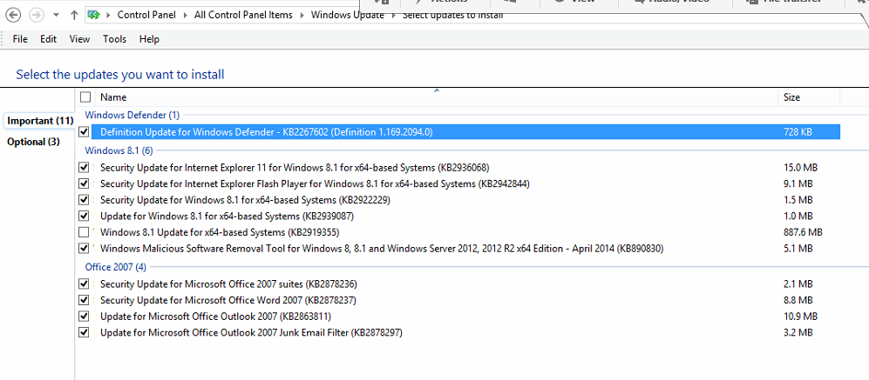Check Windows 8.1 Update KB2919355 checkbox

pyautogui.click(x=85, y=232)
